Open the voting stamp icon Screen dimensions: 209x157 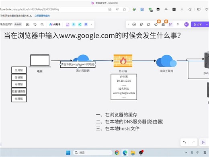pos(163,25)
